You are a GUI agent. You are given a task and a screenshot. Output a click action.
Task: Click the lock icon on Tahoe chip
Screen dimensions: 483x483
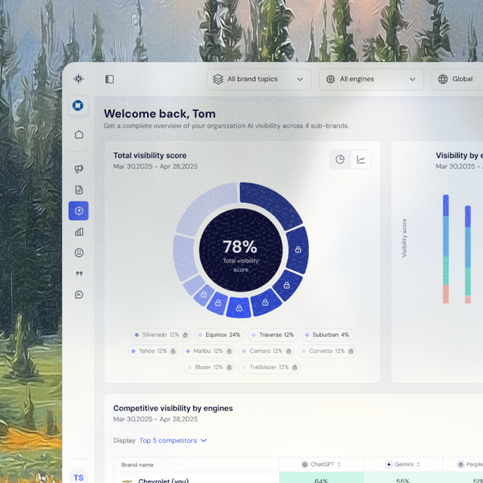pos(173,351)
